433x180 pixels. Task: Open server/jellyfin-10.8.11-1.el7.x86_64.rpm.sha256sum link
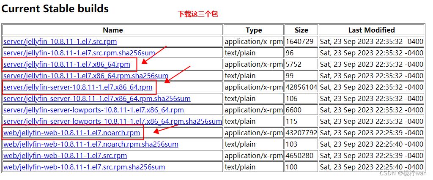point(86,76)
